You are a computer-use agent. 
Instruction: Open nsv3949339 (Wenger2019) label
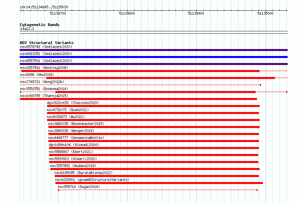coord(71,131)
